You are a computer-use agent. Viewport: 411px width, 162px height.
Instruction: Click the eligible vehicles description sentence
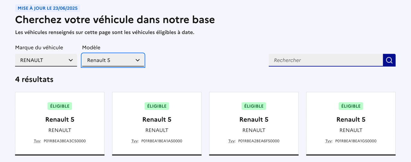point(105,32)
